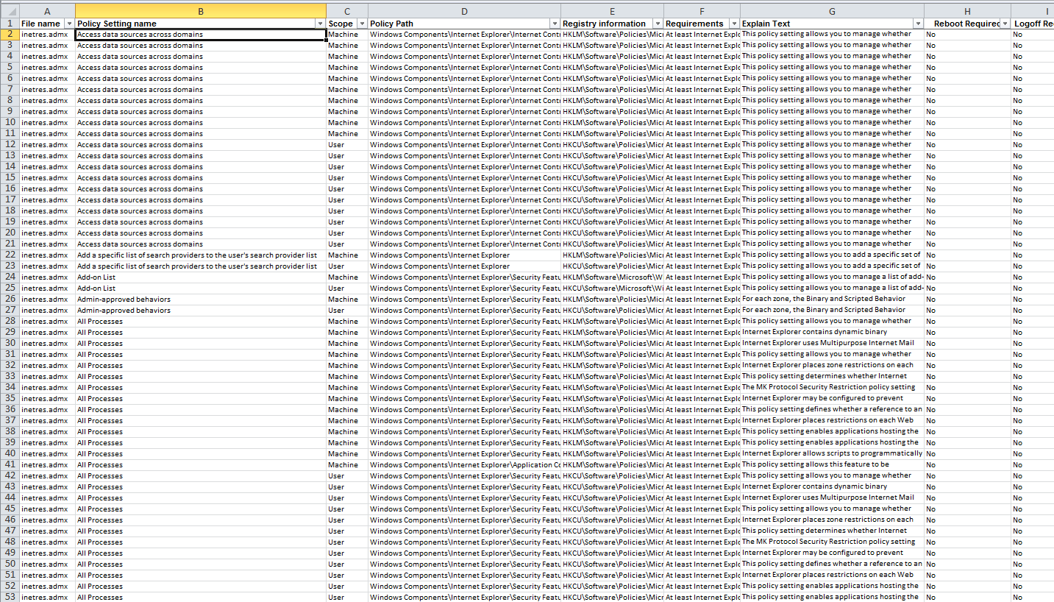Screen dimensions: 1054x602
Task: Open the Scope column filter dropdown
Action: [362, 24]
